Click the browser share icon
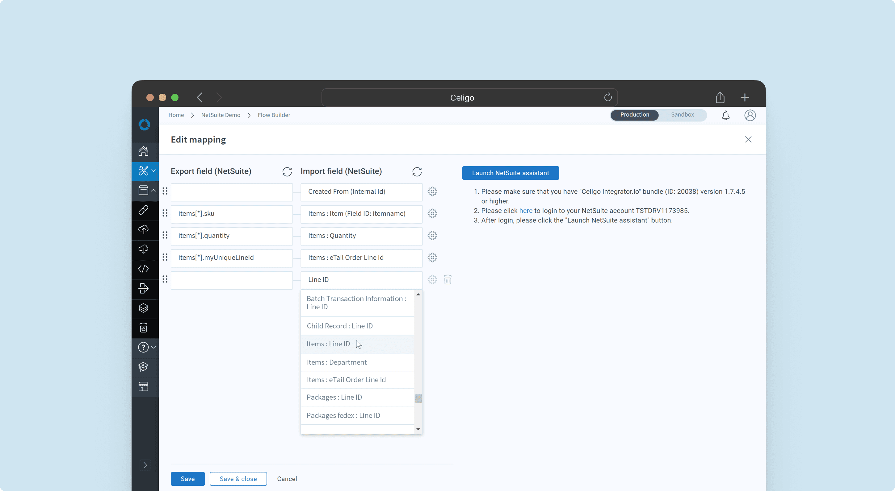The width and height of the screenshot is (895, 491). 720,97
